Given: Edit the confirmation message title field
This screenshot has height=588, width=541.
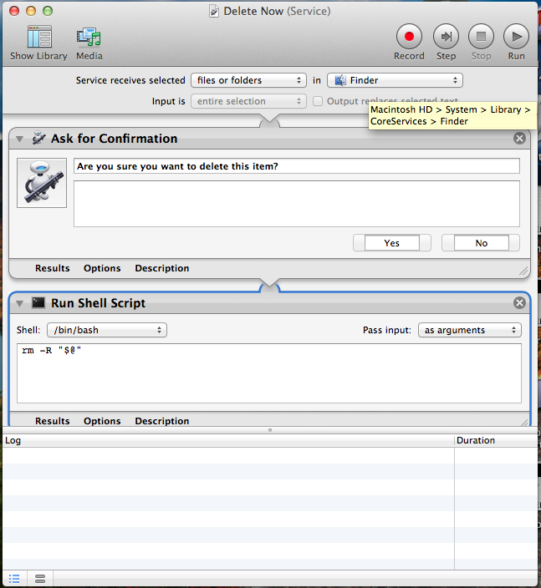Looking at the screenshot, I should tap(297, 165).
